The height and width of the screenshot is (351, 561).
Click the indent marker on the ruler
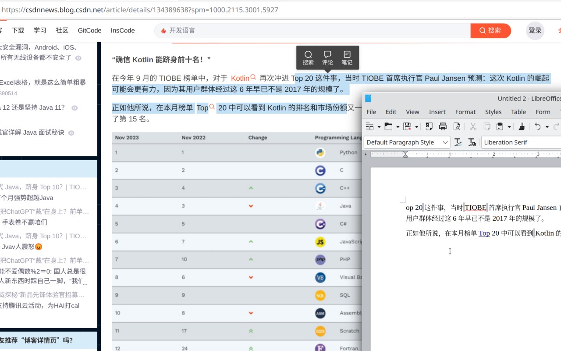coord(405,154)
